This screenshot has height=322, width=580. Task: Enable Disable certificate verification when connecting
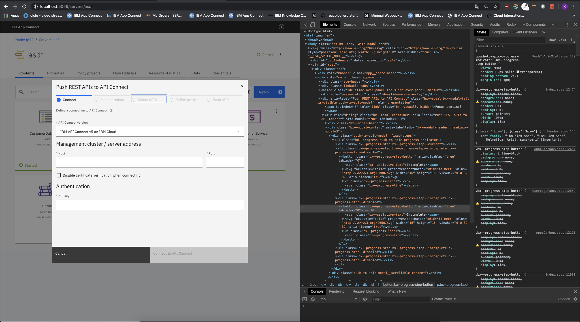point(59,175)
